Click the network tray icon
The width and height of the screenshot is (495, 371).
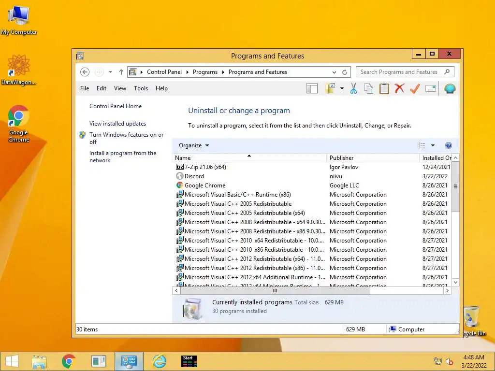coord(437,361)
